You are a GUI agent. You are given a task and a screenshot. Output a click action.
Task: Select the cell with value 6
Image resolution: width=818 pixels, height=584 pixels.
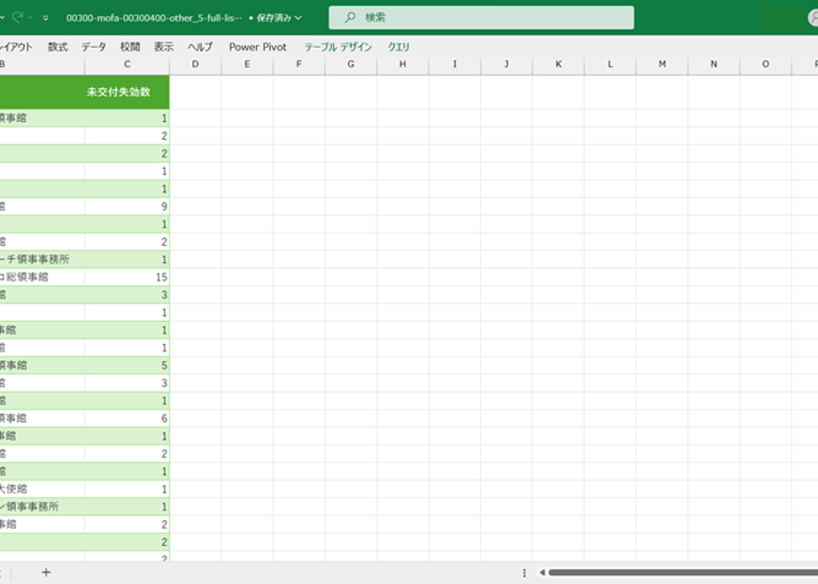[x=127, y=419]
